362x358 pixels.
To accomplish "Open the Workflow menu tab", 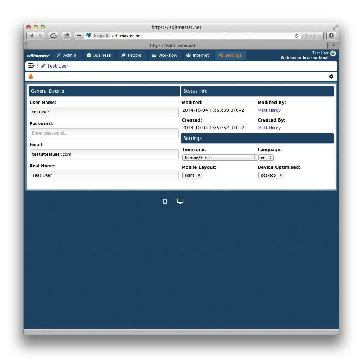I will (165, 55).
